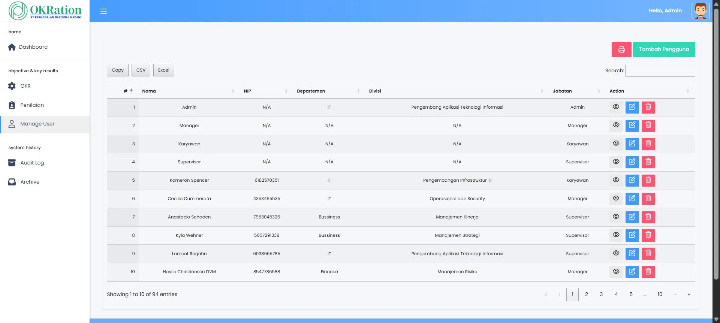The image size is (720, 323).
Task: Open Dashboard in the sidebar
Action: (x=45, y=47)
